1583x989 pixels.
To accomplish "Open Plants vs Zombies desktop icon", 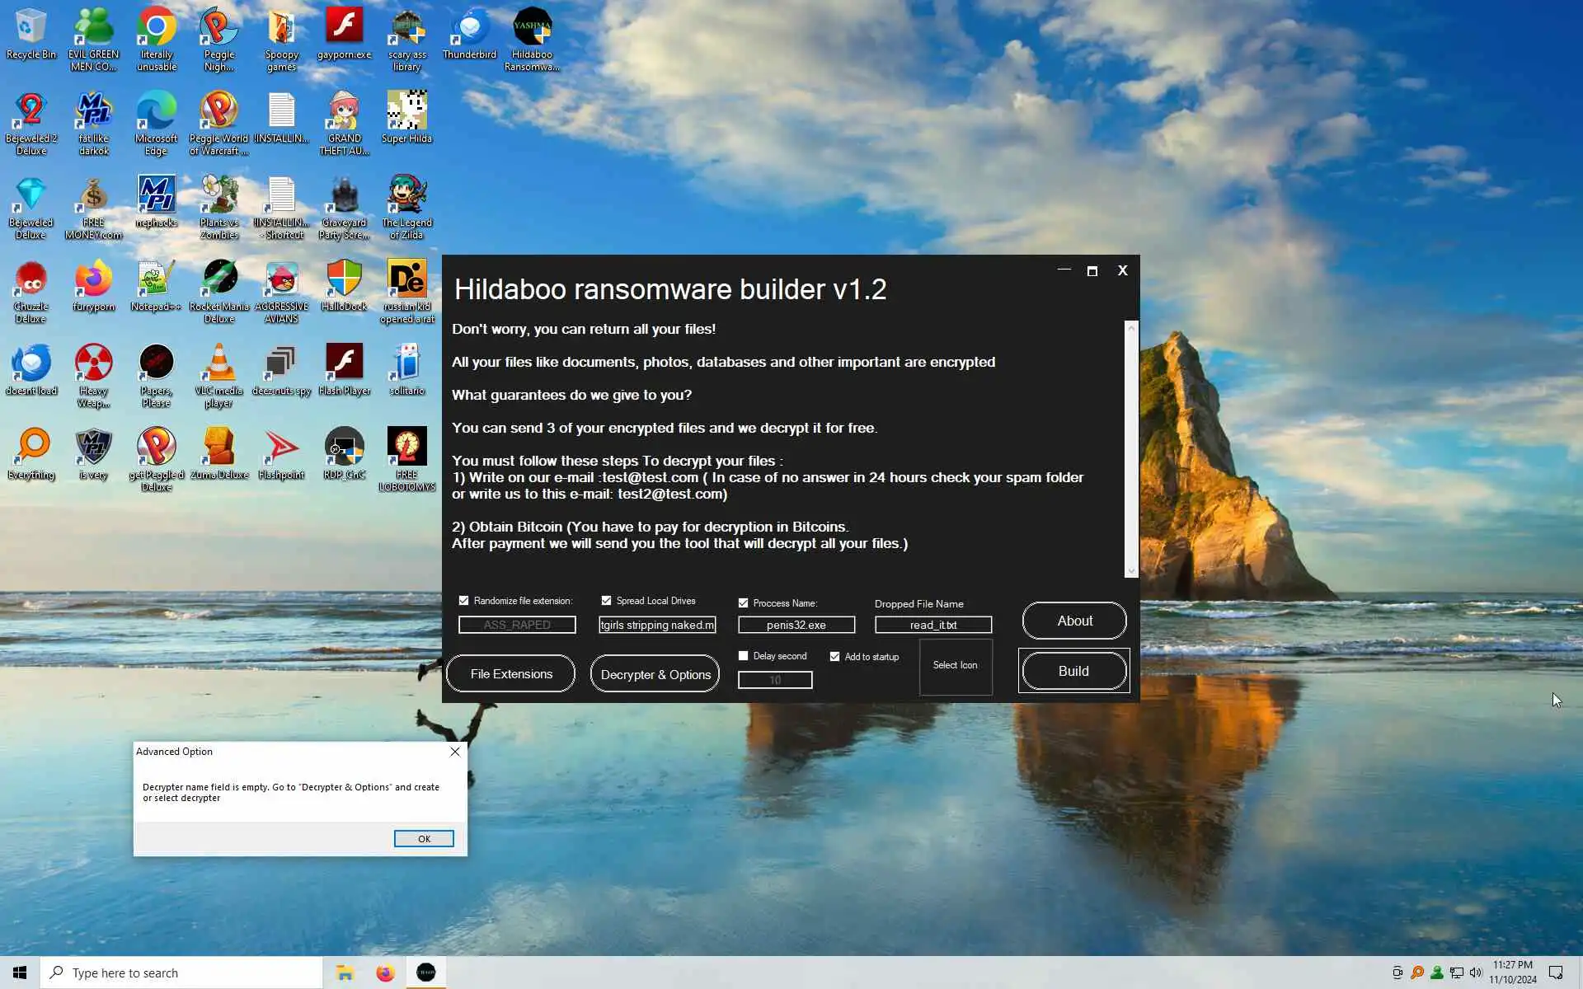I will [x=218, y=201].
